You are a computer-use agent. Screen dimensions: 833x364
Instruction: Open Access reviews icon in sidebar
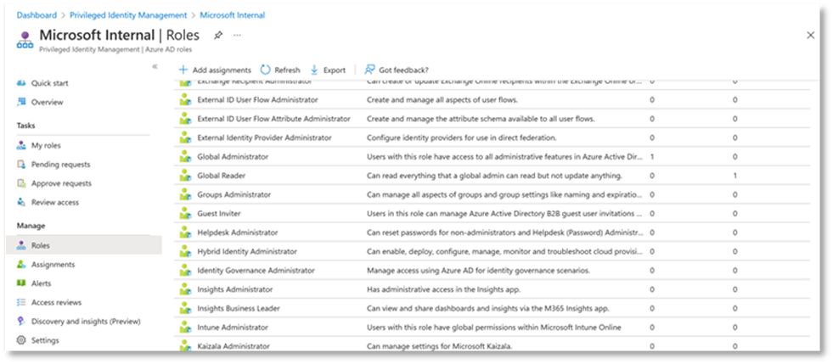22,302
